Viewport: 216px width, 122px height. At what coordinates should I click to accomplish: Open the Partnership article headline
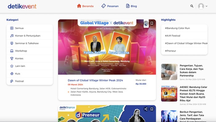point(192,71)
